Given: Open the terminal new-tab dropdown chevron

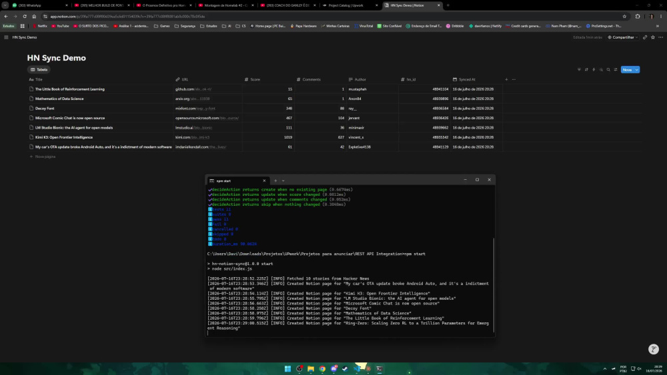Looking at the screenshot, I should click(283, 181).
